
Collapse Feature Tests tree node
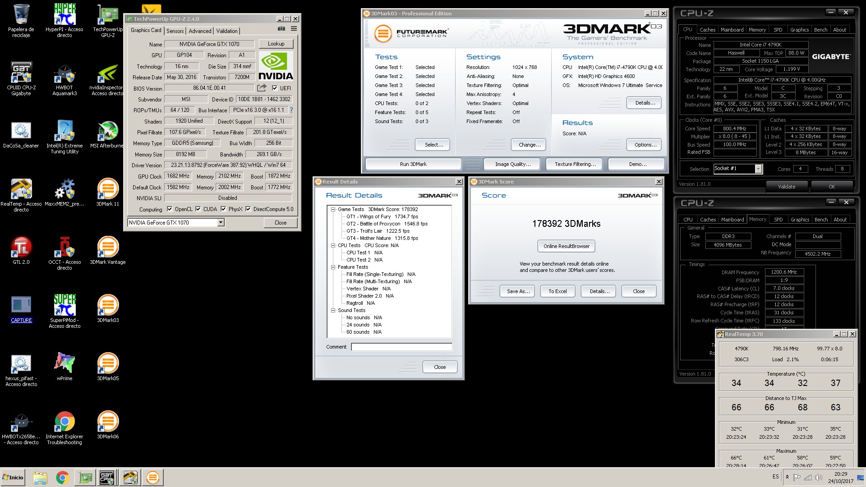[333, 267]
